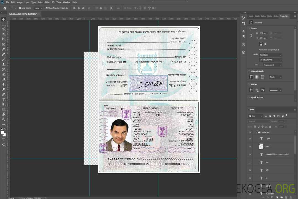The image size is (298, 199).
Task: Open the Layers Kind filter dropdown
Action: pyautogui.click(x=256, y=116)
